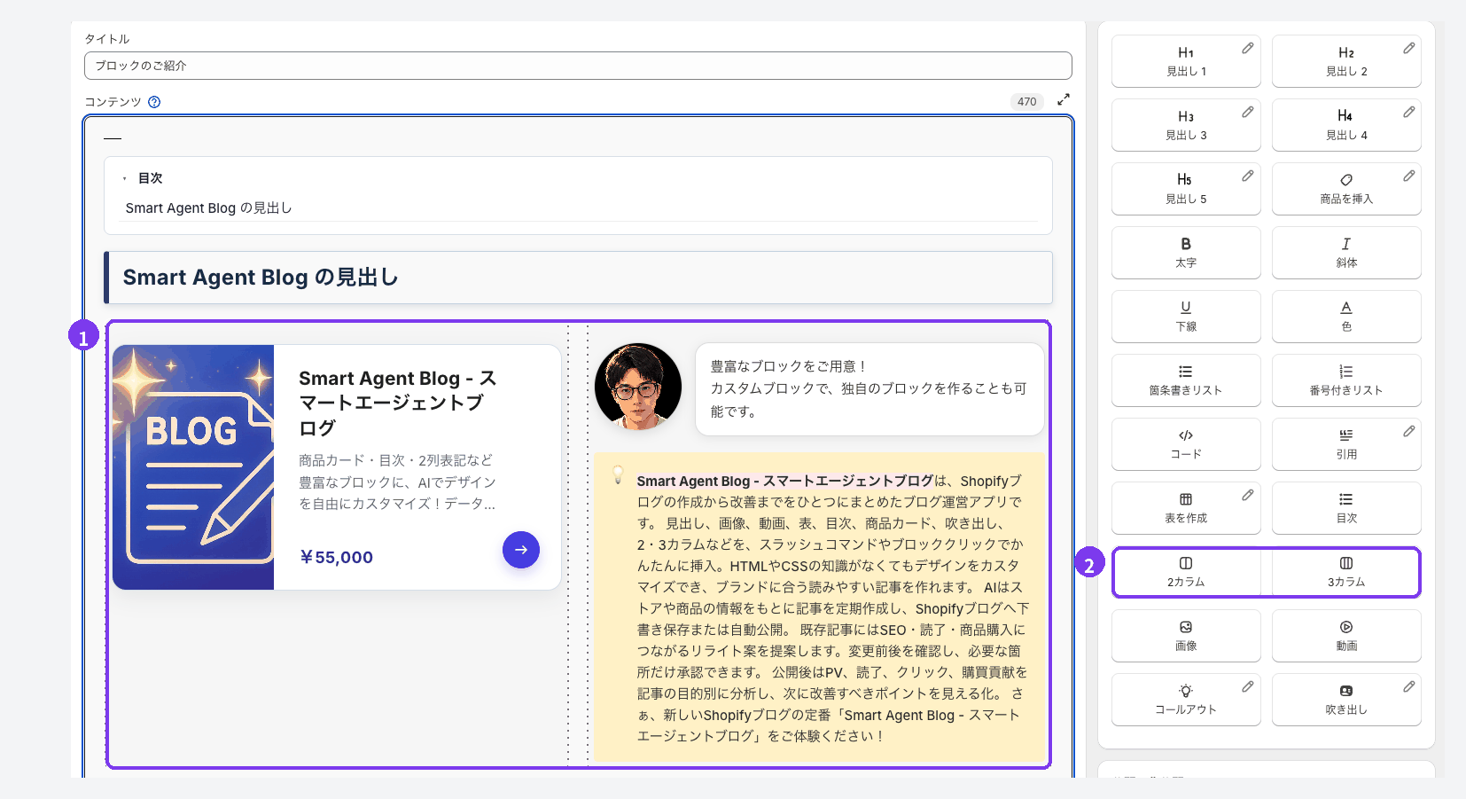Edit the 商品を挿入 block pencil
Viewport: 1466px width, 799px height.
(1408, 176)
